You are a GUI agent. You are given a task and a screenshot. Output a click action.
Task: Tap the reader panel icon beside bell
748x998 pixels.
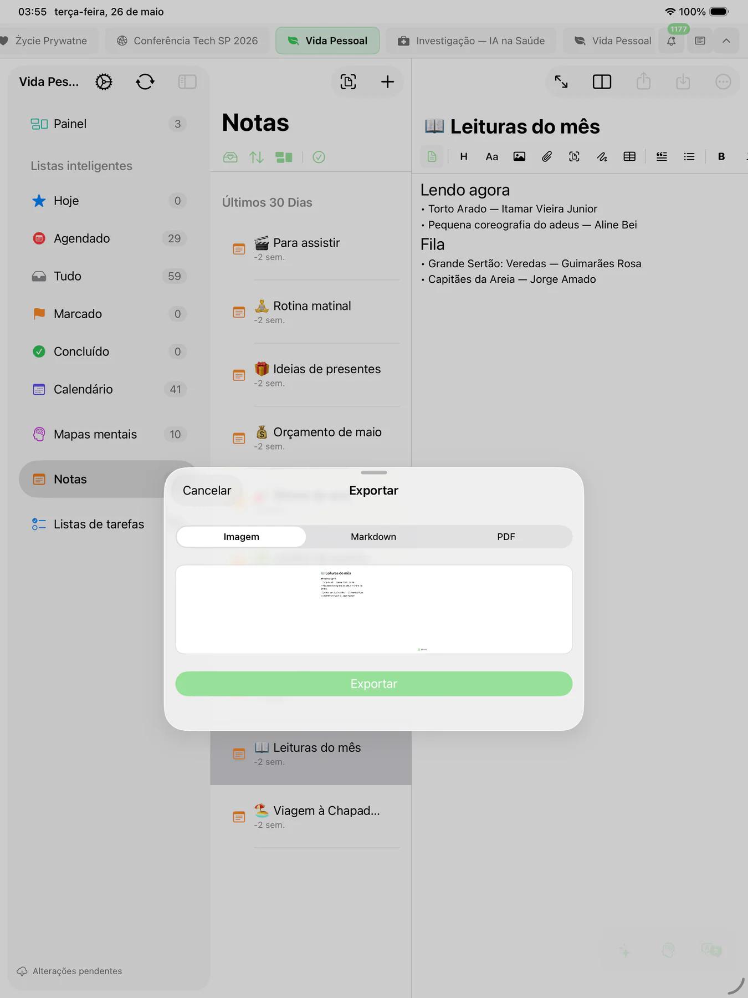(x=700, y=40)
